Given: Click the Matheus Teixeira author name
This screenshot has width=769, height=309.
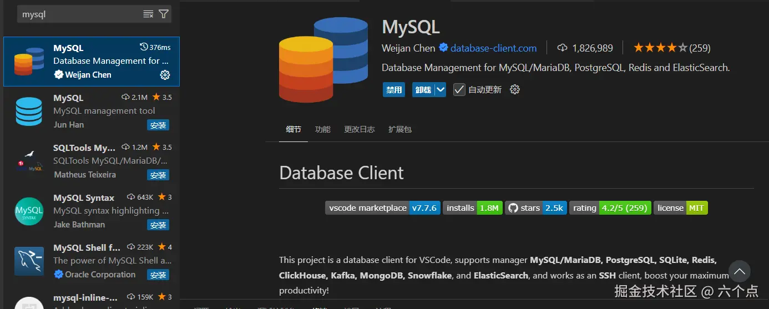Looking at the screenshot, I should point(85,175).
